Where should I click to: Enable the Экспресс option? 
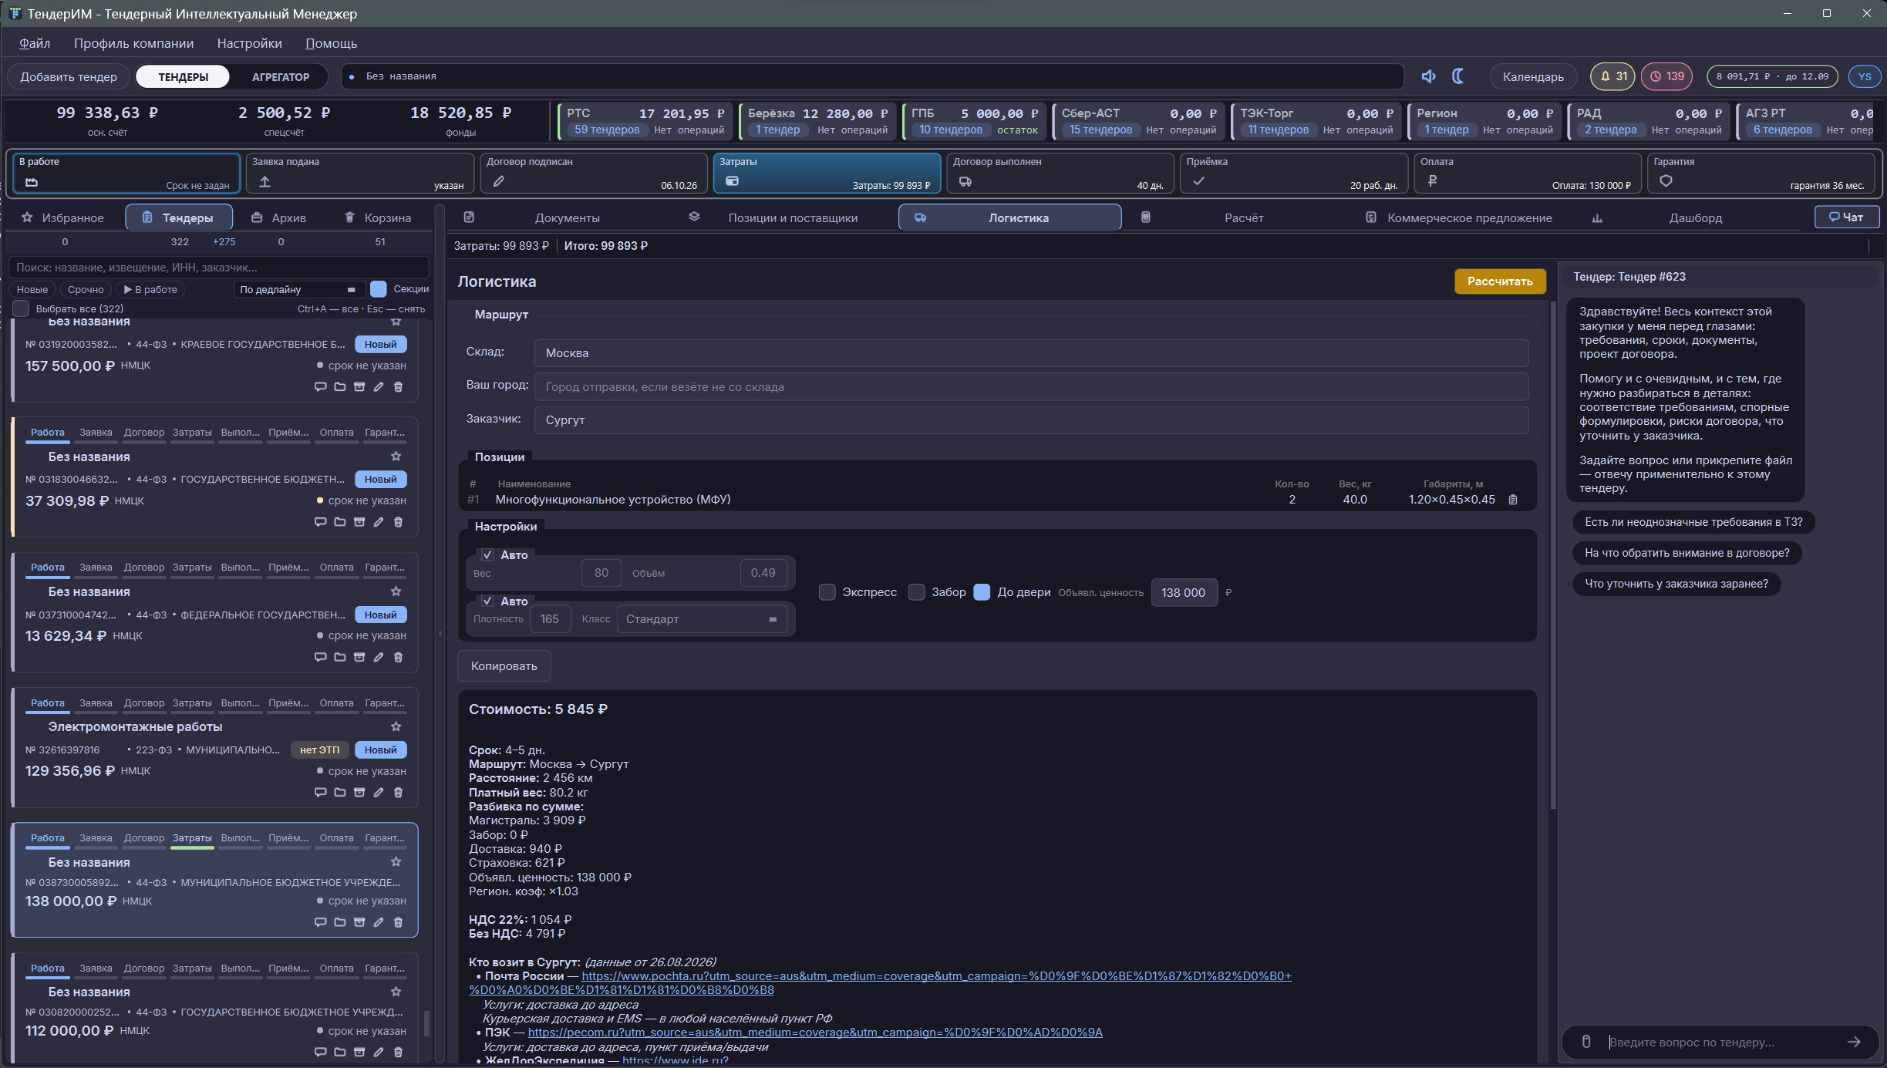827,592
